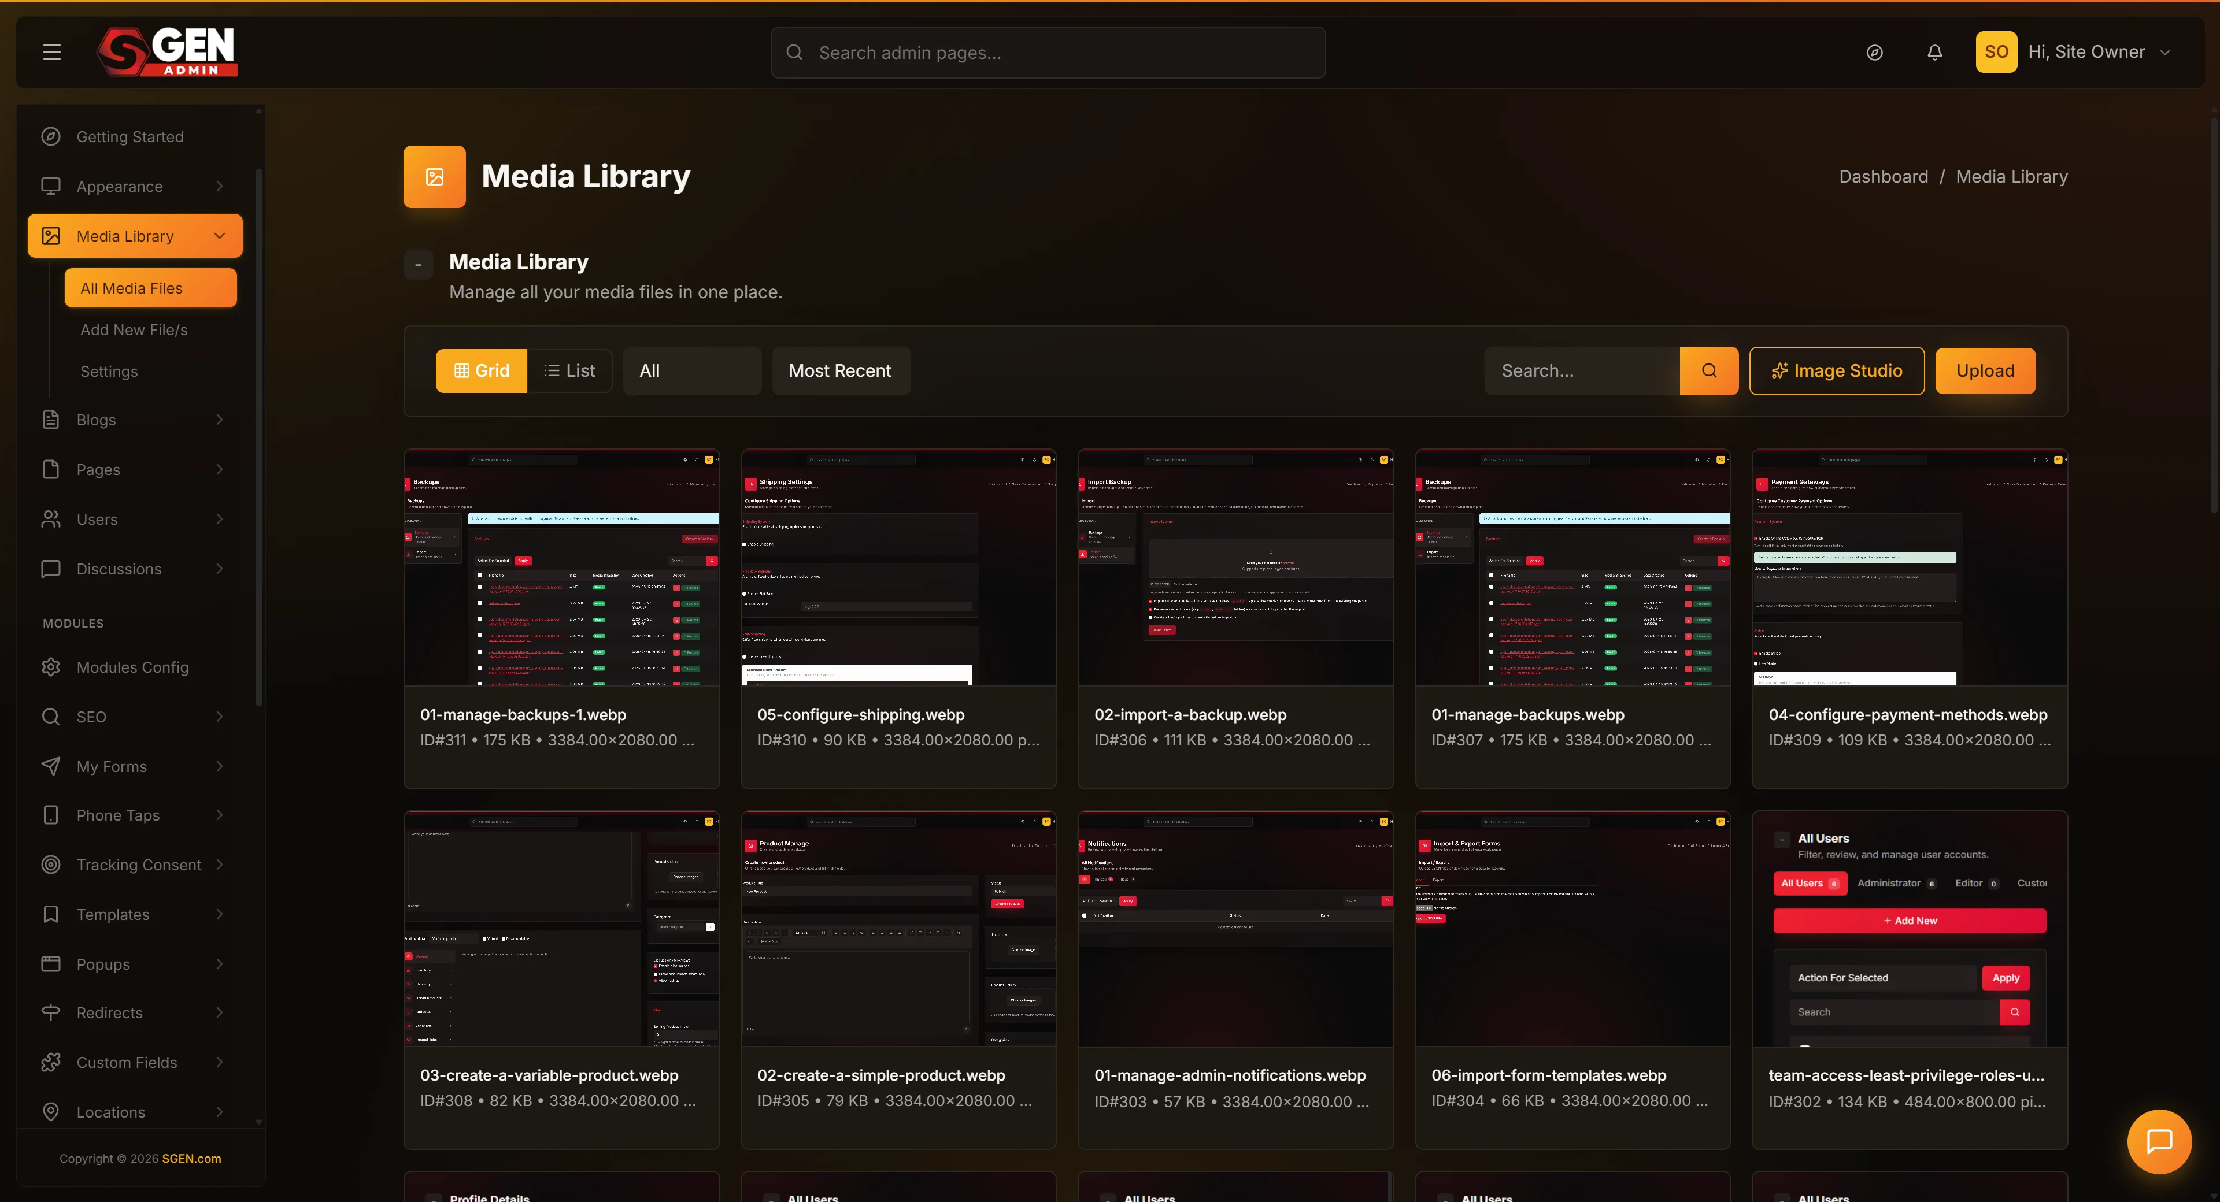Open Media Library Settings submenu item
Screen dimensions: 2220x1202
pos(109,372)
